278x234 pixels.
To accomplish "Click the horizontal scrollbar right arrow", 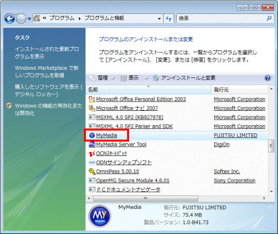I will pyautogui.click(x=264, y=199).
